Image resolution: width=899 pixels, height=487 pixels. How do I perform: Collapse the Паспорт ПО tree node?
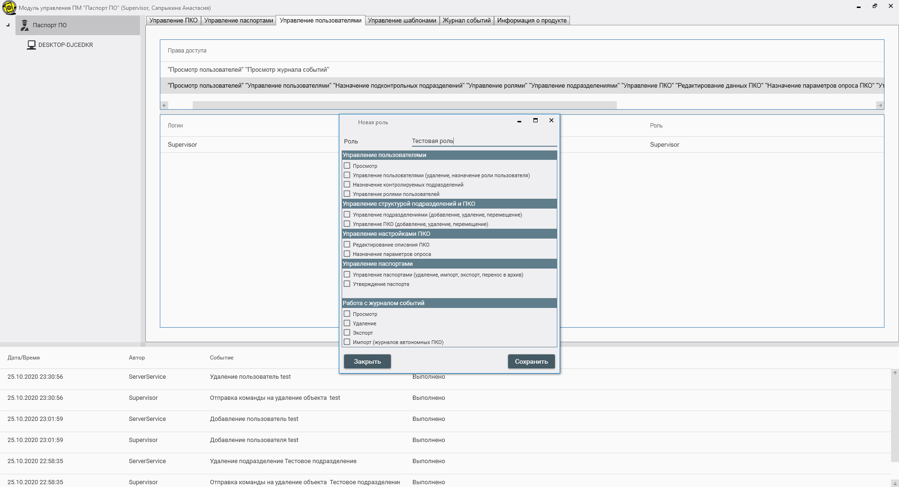tap(8, 25)
